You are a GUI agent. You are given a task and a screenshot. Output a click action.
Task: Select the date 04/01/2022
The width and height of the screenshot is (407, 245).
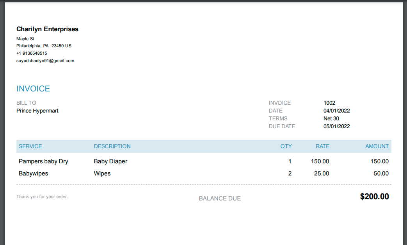click(336, 111)
